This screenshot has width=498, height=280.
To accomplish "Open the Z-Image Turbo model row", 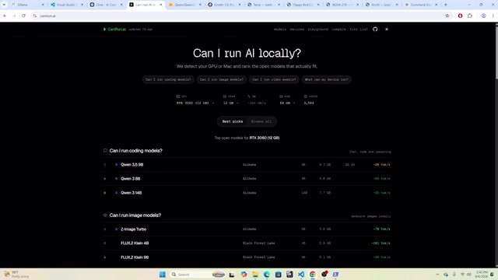I will pos(247,229).
